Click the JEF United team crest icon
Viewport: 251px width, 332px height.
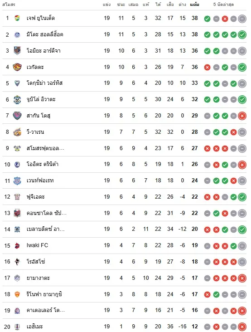[x=17, y=18]
